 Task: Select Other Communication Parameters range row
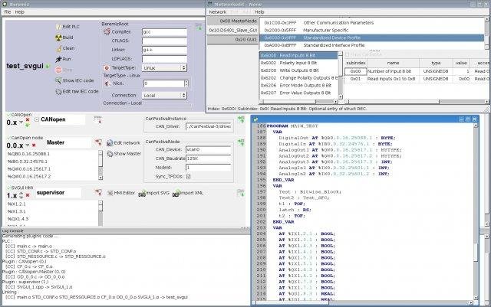click(371, 23)
